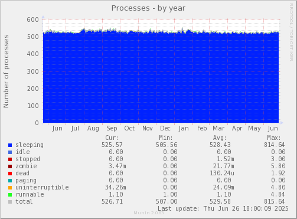Select the "sleeping" legend label
Viewport: 297px width, 219px height.
point(30,145)
